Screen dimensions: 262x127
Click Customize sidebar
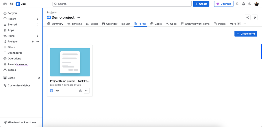click(x=21, y=86)
